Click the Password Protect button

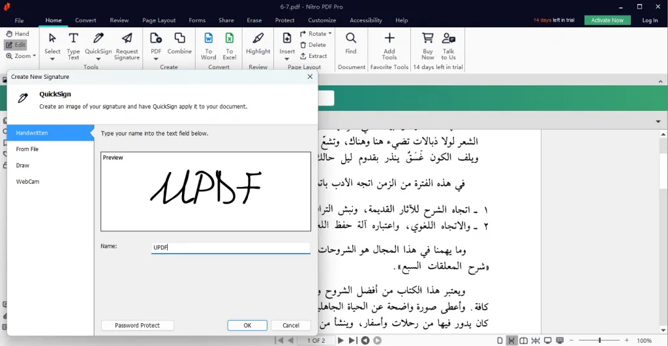(137, 325)
